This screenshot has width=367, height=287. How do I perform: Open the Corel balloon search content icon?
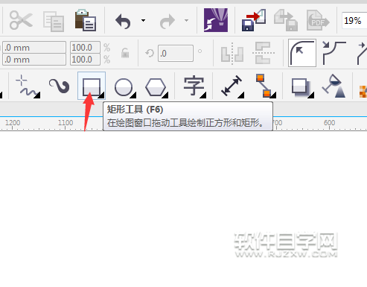click(216, 20)
